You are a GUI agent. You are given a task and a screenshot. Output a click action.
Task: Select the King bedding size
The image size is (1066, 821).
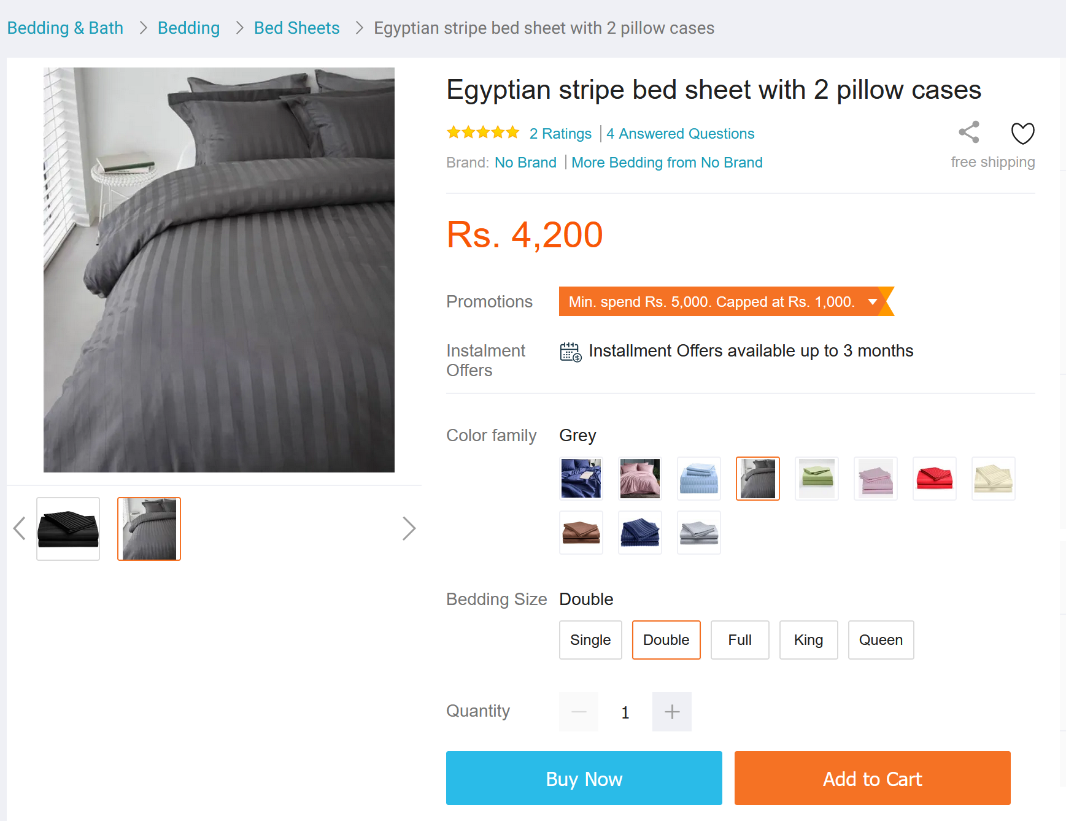tap(808, 640)
